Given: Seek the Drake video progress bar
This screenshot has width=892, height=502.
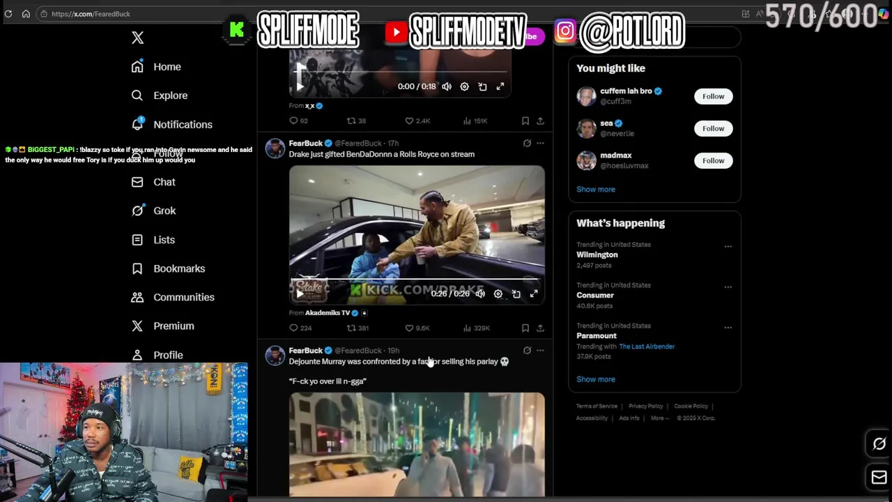Looking at the screenshot, I should pos(417,280).
